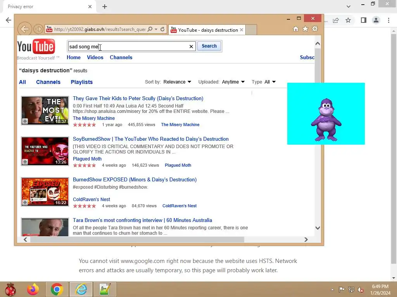Click the IE address bar URL field

click(x=100, y=29)
